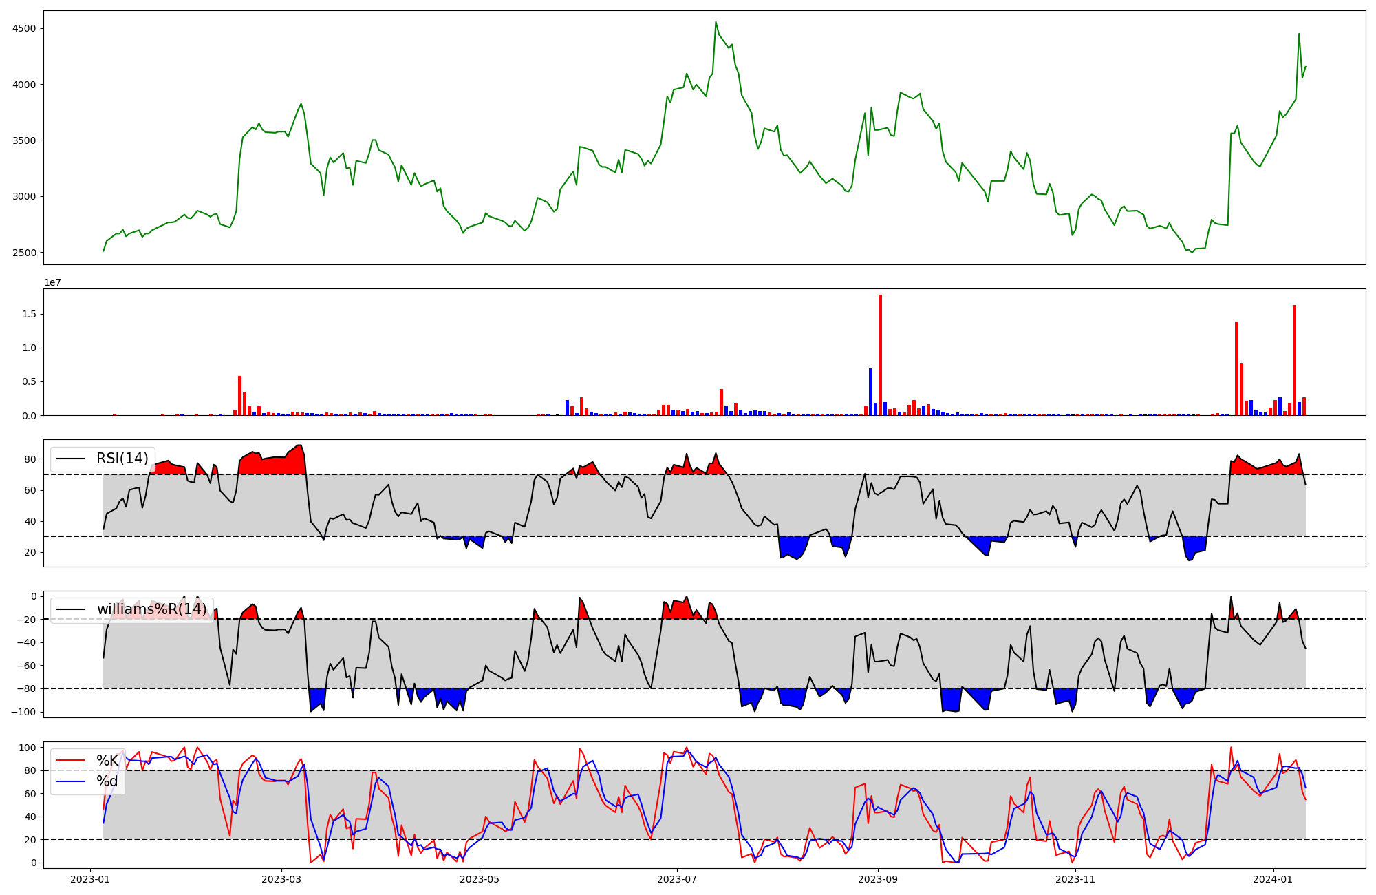Click the 1.5 volume axis tick label
Viewport: 1376px width, 895px height.
[29, 315]
